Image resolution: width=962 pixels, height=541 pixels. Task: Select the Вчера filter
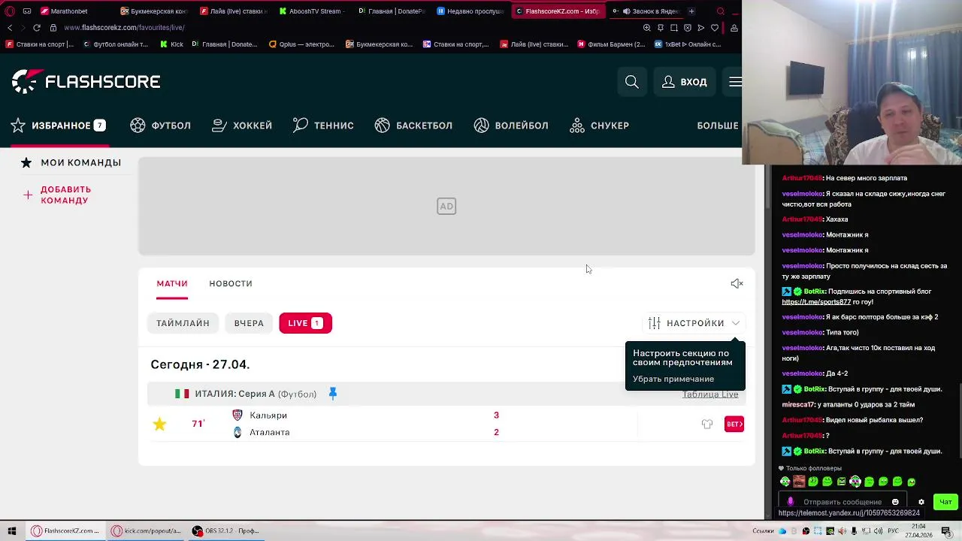click(x=249, y=323)
